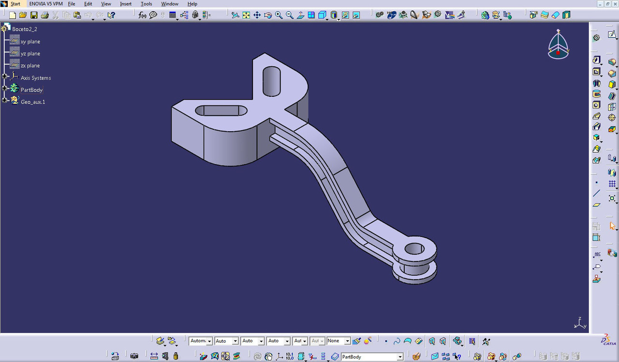619x362 pixels.
Task: Click the Multi-view window icon
Action: pos(311,15)
